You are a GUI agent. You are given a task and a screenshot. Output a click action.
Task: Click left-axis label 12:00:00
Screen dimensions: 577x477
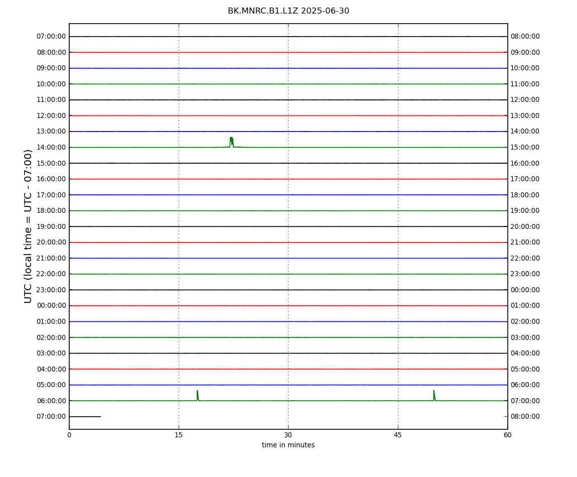tap(51, 115)
